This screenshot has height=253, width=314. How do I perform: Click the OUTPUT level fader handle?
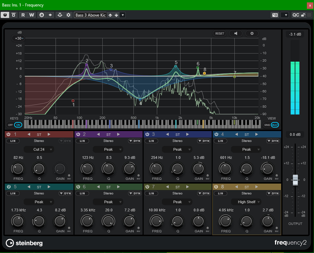click(x=295, y=180)
